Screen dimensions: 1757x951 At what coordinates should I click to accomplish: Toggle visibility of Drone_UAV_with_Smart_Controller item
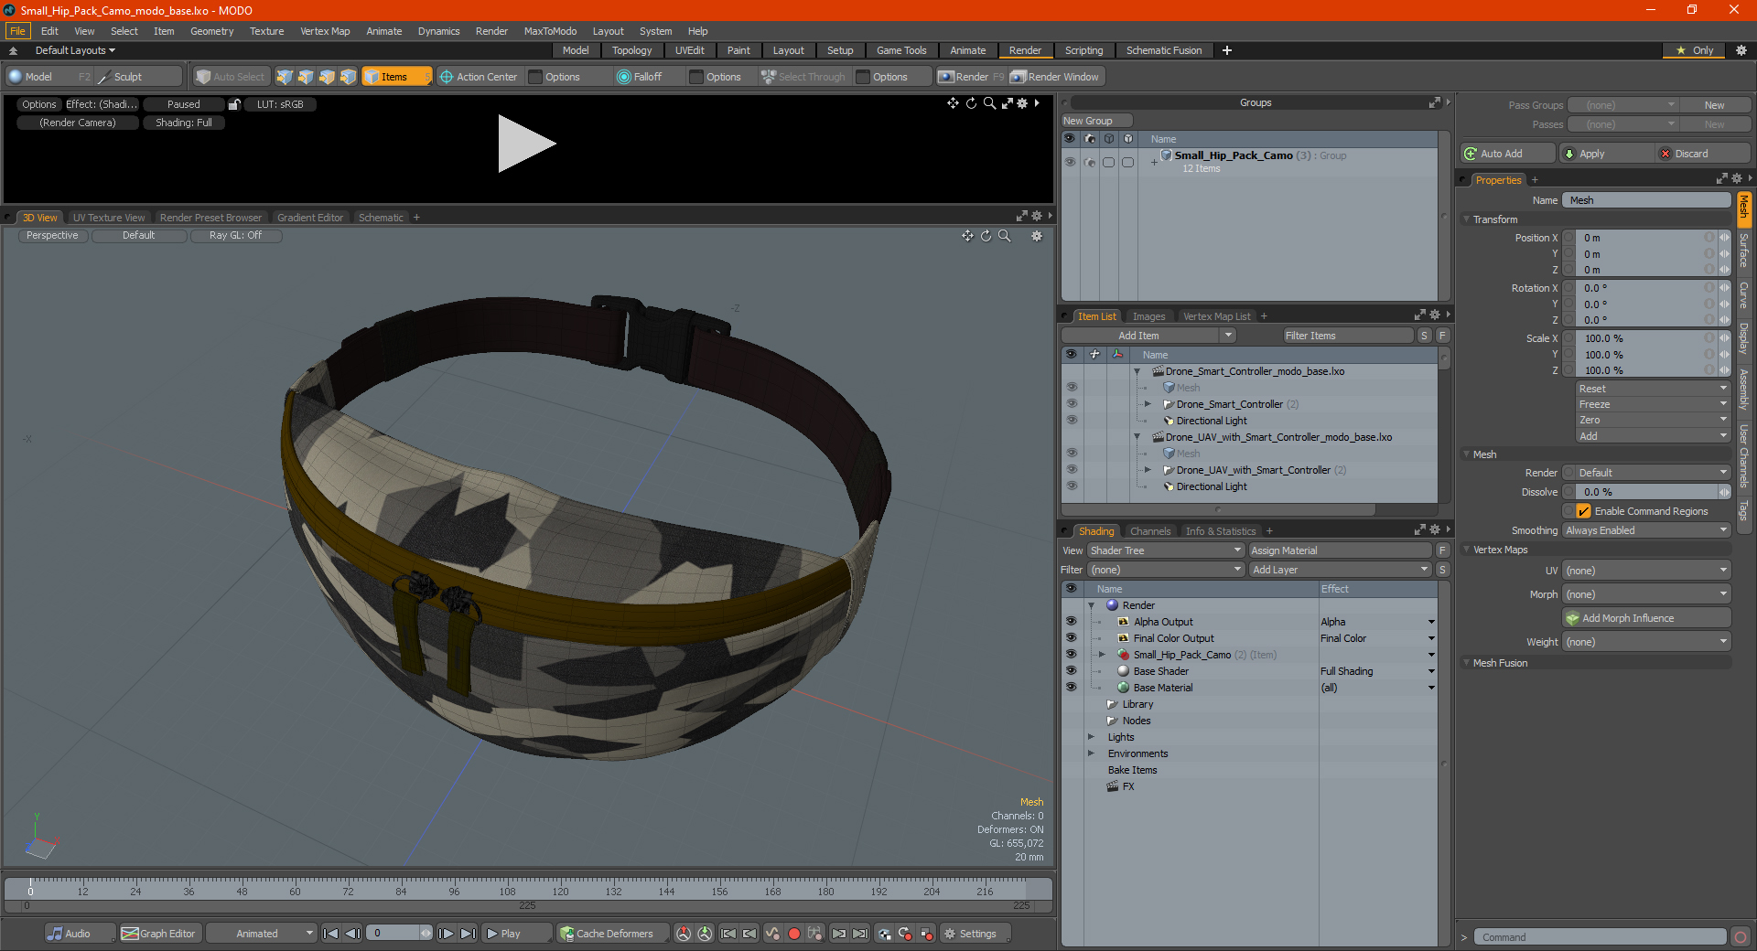[1072, 470]
